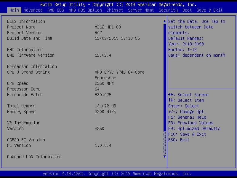Click the R07 project version value
Viewport: 237px width, 178px height.
(98, 33)
